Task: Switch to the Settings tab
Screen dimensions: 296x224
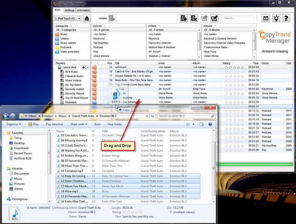Action: tap(70, 10)
